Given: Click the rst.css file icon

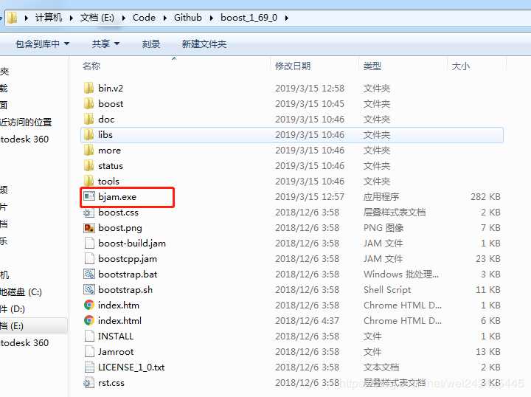Looking at the screenshot, I should coord(88,383).
